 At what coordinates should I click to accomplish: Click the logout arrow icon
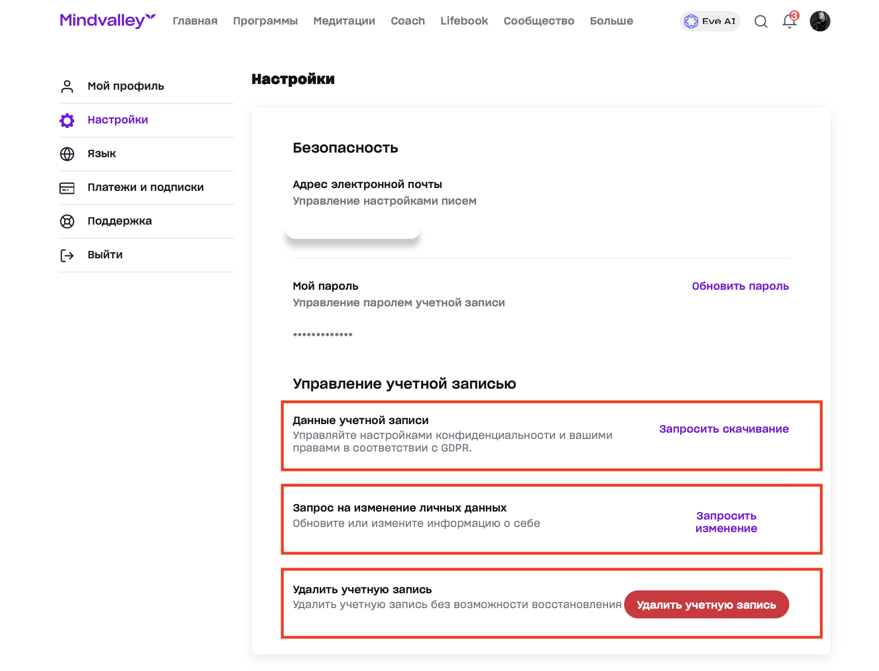[67, 255]
